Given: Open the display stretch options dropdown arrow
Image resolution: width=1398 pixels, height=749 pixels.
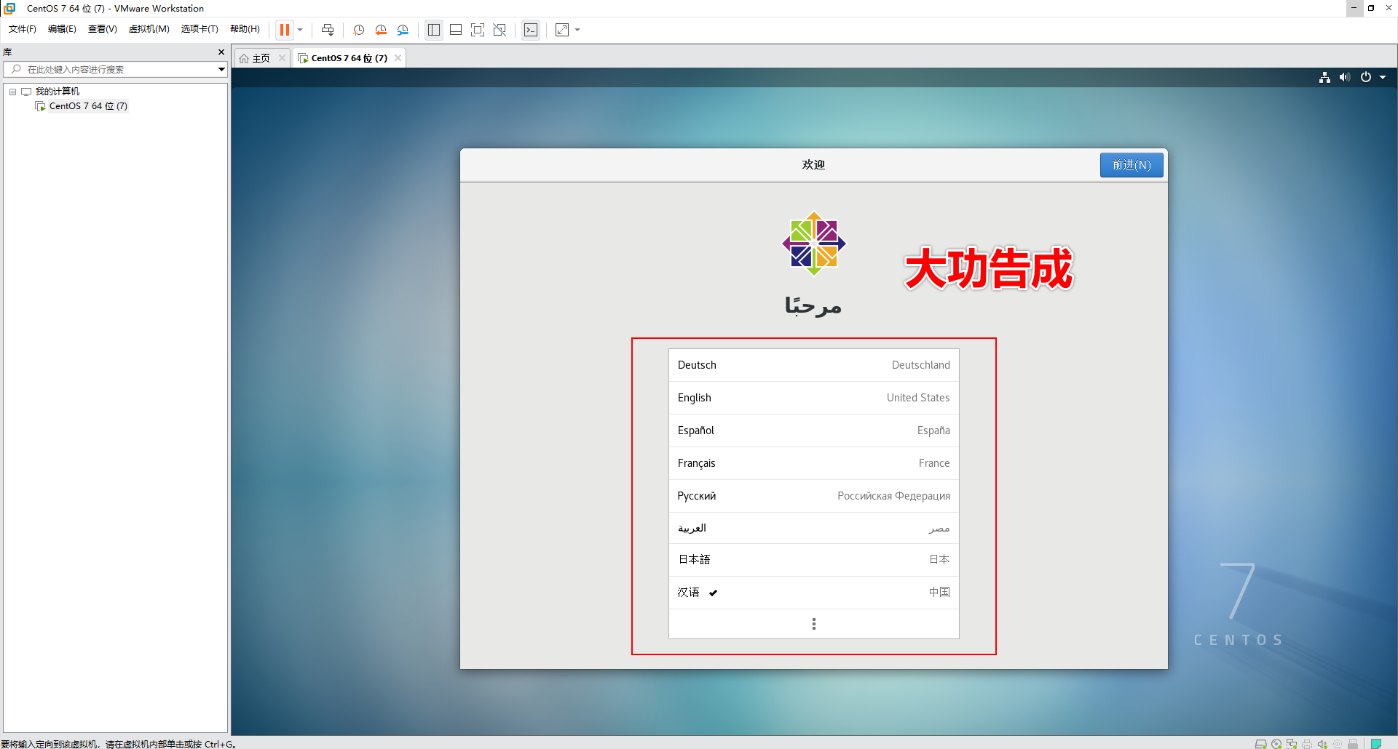Looking at the screenshot, I should 577,30.
